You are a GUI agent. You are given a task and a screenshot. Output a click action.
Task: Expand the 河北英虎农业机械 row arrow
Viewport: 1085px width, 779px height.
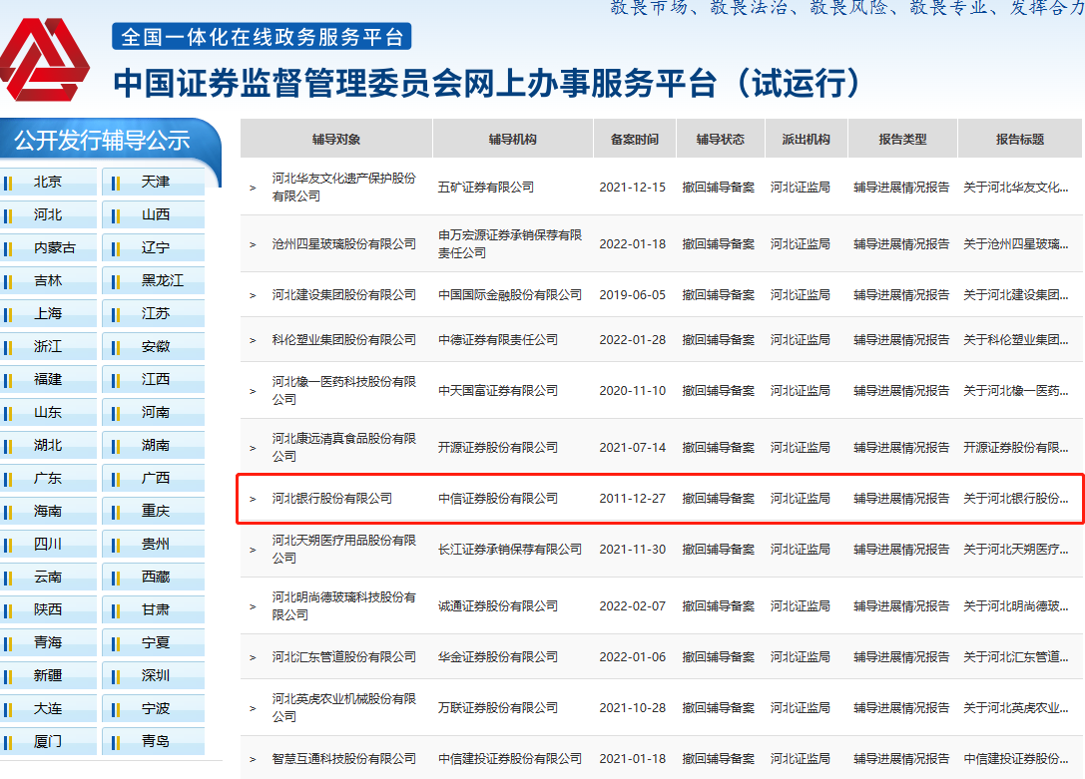(x=253, y=709)
